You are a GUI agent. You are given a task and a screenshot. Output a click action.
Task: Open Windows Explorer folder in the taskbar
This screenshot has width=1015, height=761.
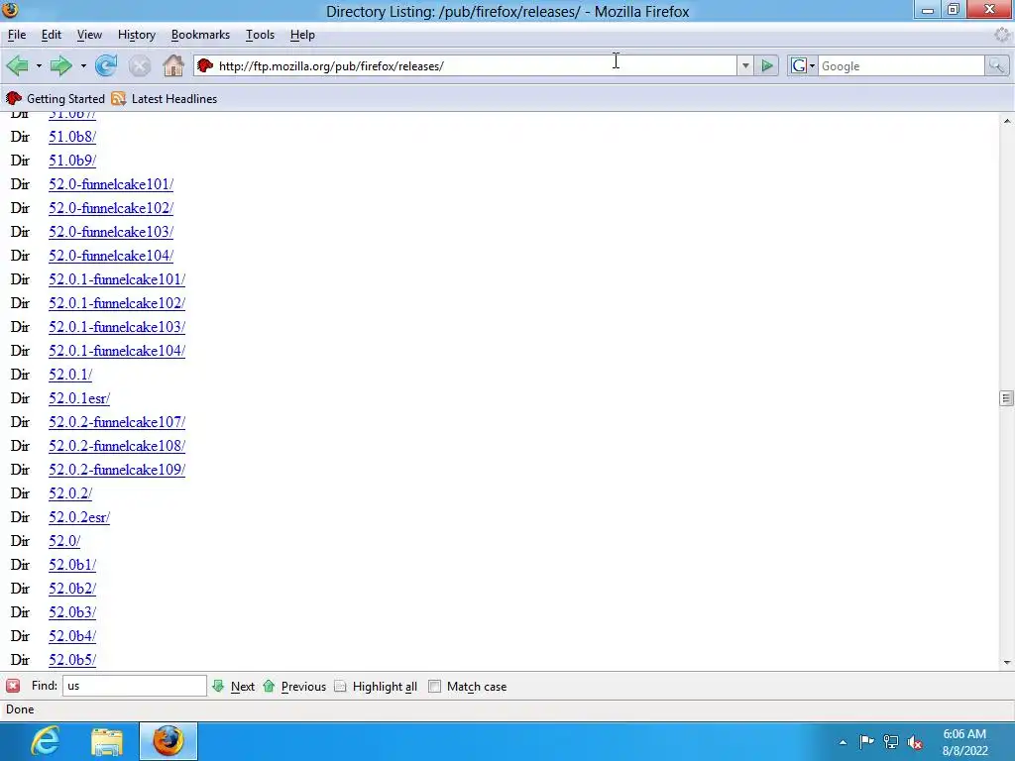click(107, 741)
